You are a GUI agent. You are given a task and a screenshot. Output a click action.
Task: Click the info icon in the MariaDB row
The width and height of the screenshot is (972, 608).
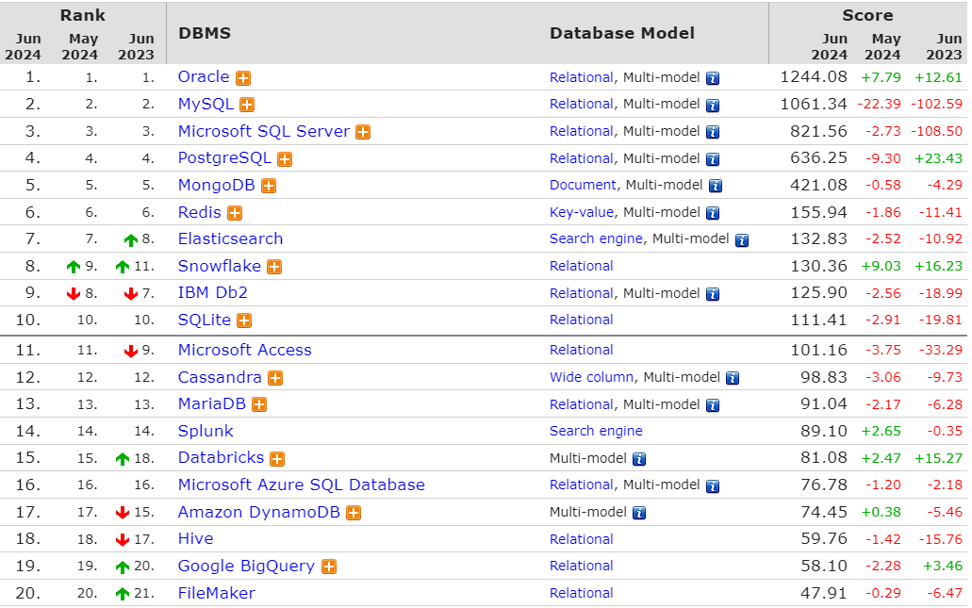[x=713, y=405]
